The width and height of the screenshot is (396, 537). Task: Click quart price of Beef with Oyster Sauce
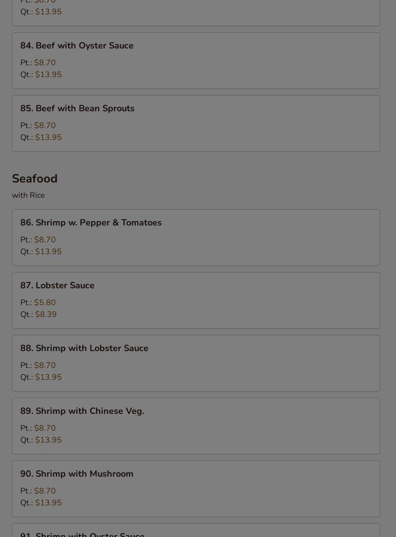pyautogui.click(x=49, y=75)
